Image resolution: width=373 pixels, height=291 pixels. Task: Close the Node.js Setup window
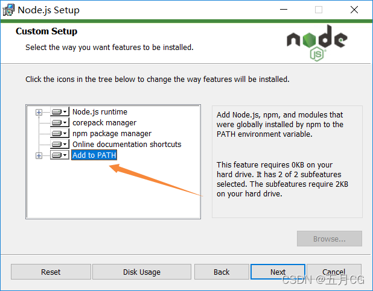point(354,10)
